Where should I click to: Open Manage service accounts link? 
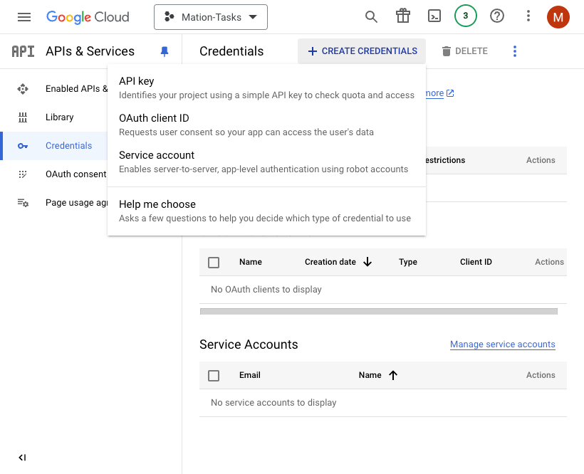coord(502,344)
